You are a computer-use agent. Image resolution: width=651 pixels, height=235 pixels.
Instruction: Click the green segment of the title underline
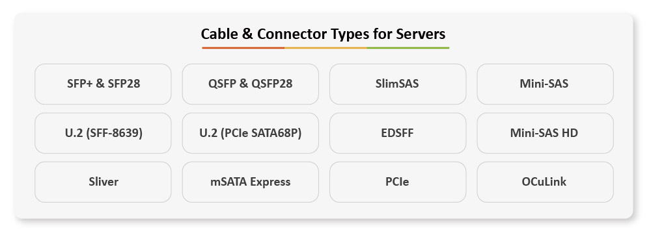click(x=408, y=48)
